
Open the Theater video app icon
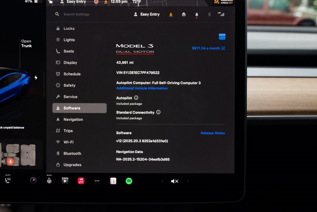[65, 181]
